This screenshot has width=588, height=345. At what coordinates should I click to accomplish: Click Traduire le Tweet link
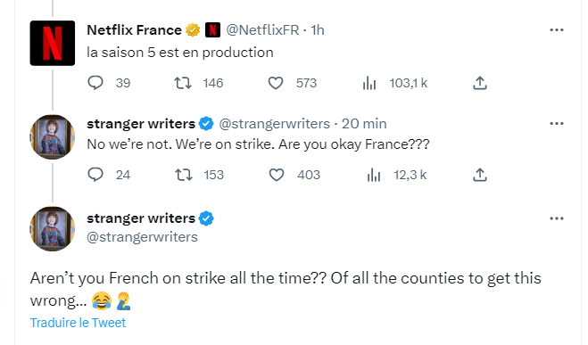[78, 323]
